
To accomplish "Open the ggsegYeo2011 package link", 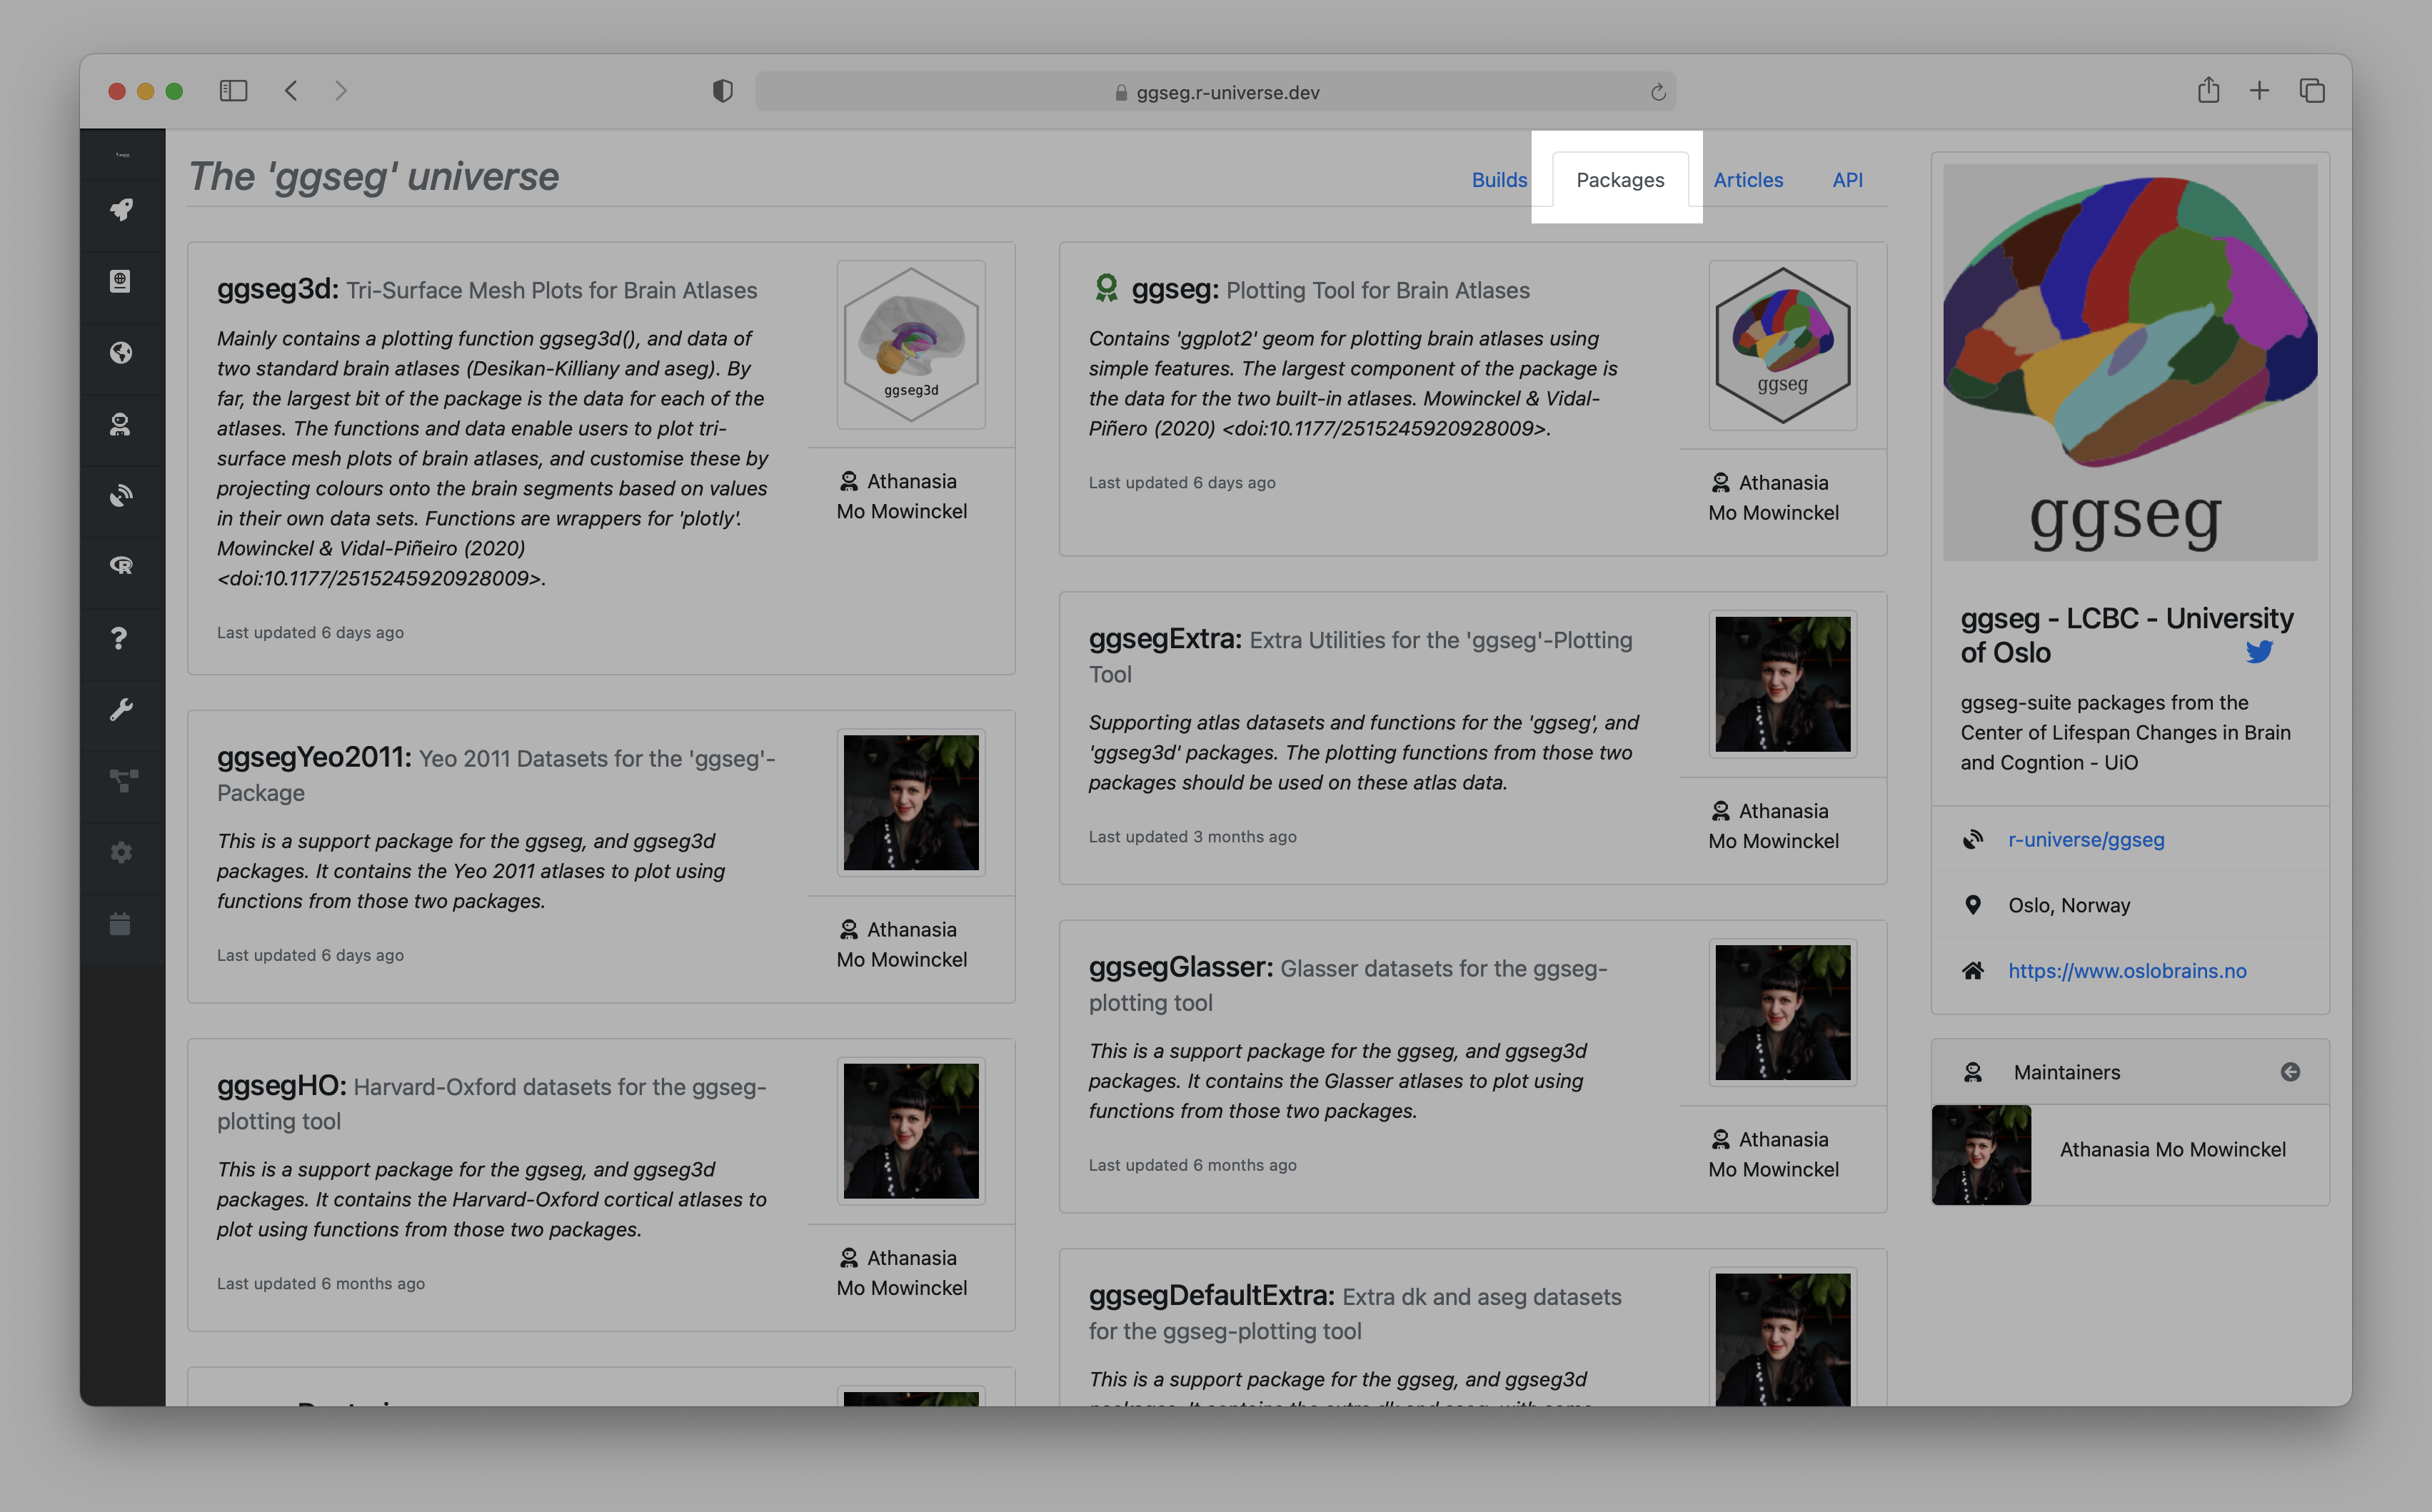I will point(314,757).
